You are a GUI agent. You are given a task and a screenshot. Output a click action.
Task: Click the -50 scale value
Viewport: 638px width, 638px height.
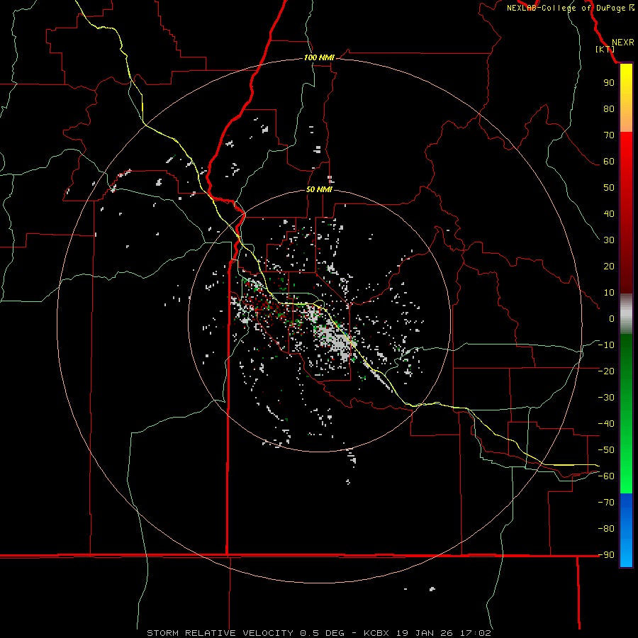(x=606, y=450)
